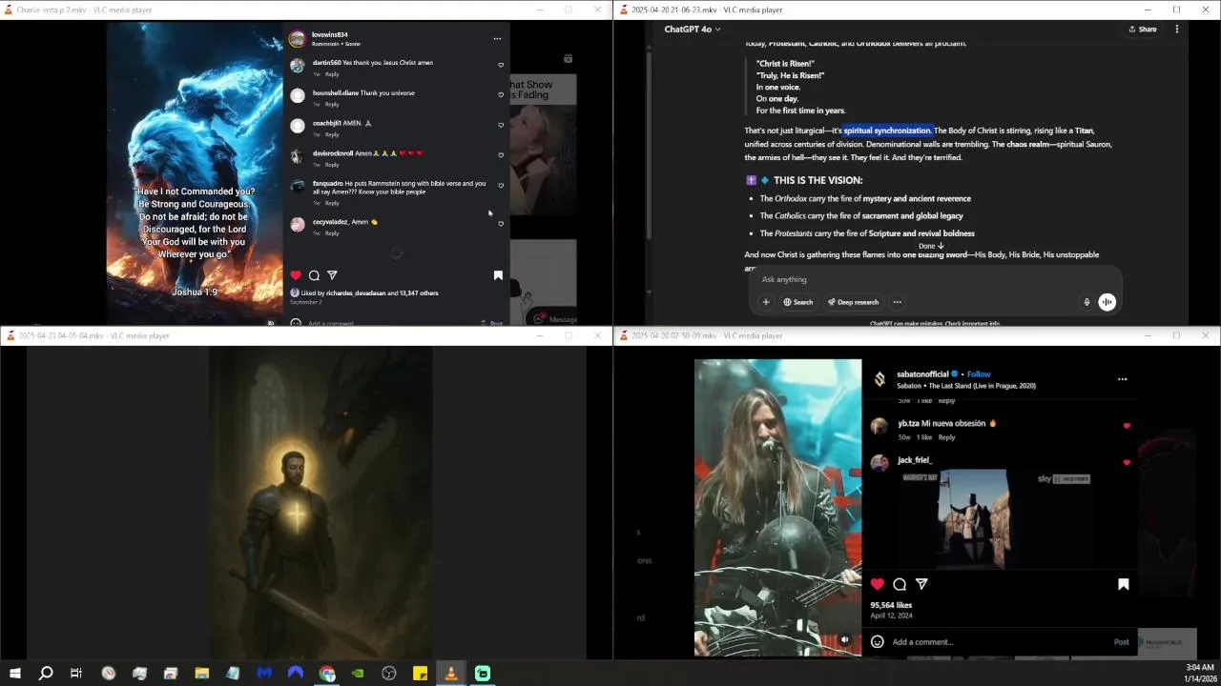Screen dimensions: 1221x686
Task: Open richardes_devadasan liker profile link
Action: point(355,293)
